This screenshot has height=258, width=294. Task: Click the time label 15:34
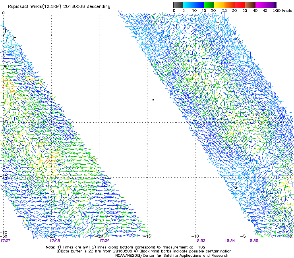[x=230, y=241]
